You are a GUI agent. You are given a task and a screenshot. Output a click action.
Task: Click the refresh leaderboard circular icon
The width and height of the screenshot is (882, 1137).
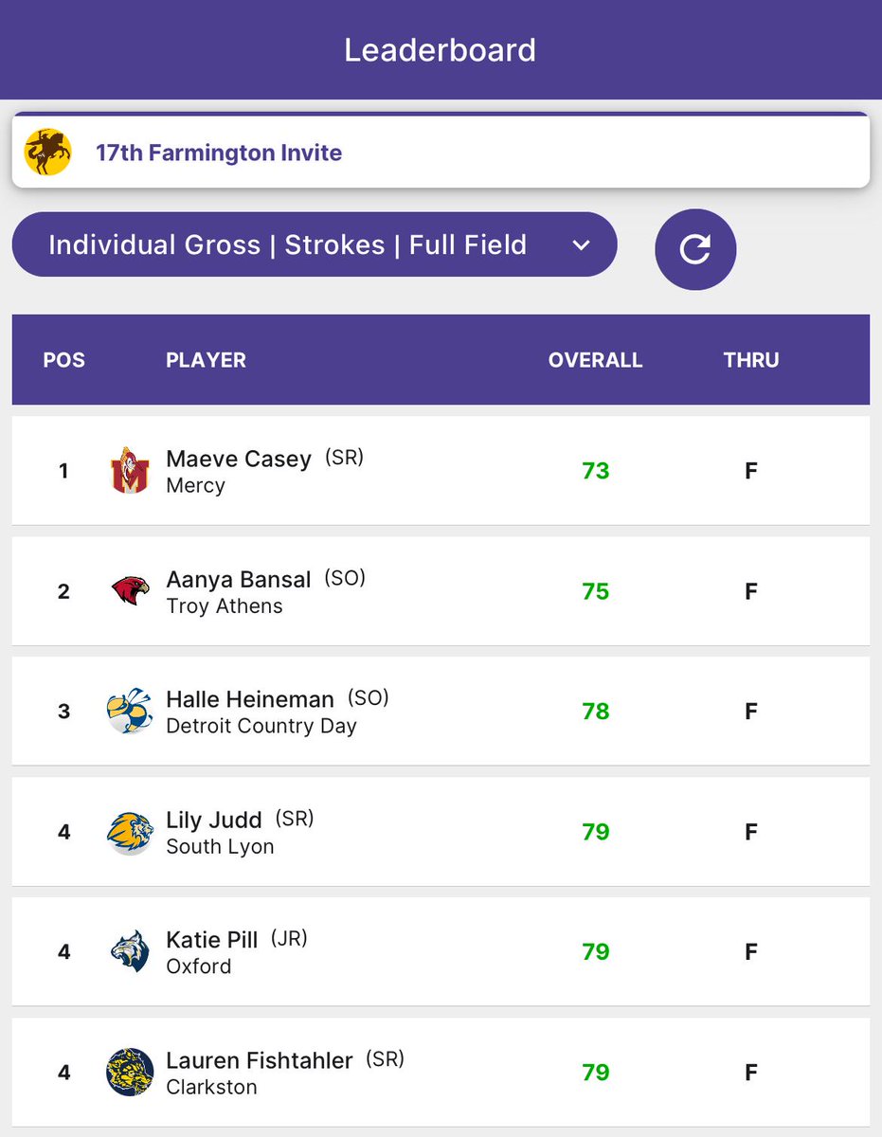coord(695,249)
